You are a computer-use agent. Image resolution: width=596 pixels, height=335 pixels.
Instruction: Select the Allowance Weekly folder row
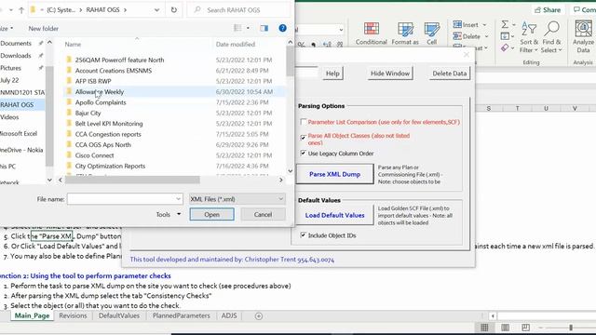pos(174,92)
